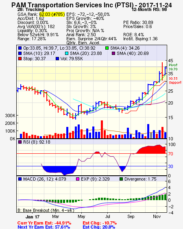Click the 'RSI (8): 92.18' label

click(x=37, y=142)
